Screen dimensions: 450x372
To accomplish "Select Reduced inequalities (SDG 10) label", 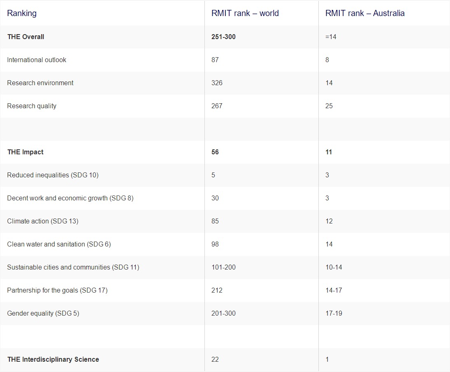I will 53,175.
